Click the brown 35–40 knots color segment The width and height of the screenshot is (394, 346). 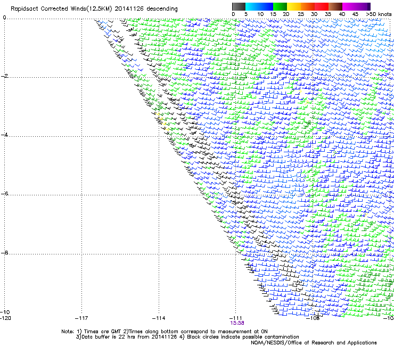335,6
